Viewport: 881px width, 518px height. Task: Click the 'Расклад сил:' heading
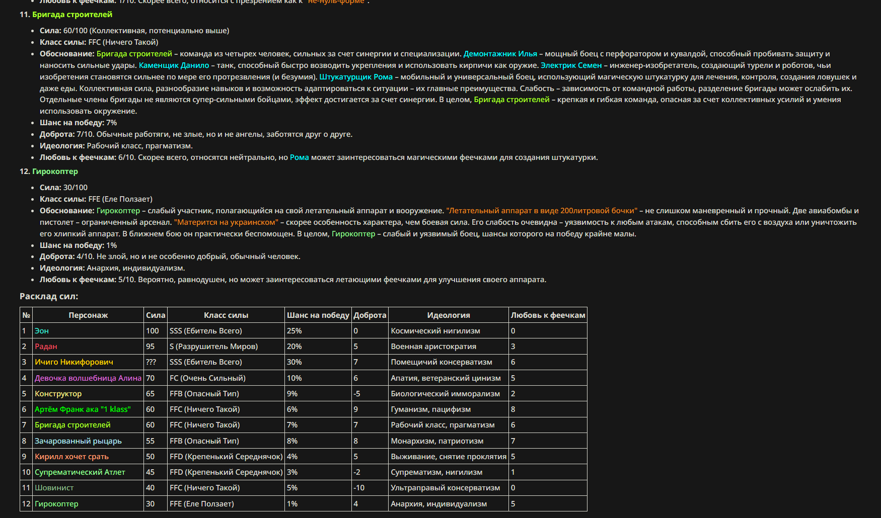(x=49, y=296)
